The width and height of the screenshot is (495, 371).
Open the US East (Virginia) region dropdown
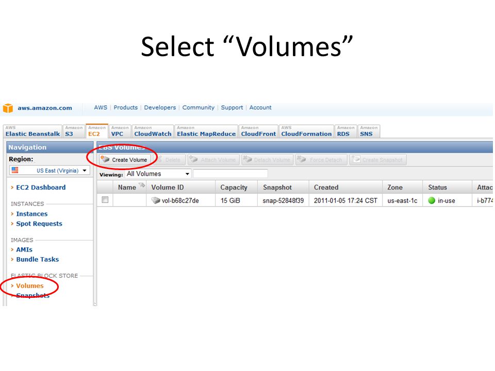(49, 171)
